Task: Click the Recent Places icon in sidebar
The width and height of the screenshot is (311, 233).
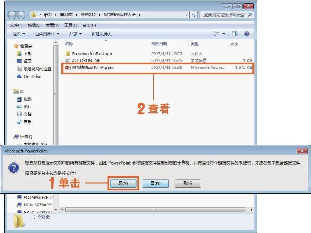Action: (19, 69)
